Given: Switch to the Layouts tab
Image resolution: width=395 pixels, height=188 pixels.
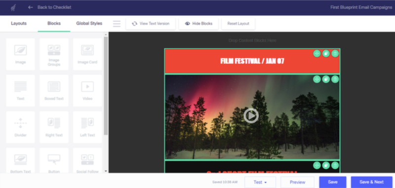Looking at the screenshot, I should click(x=19, y=23).
